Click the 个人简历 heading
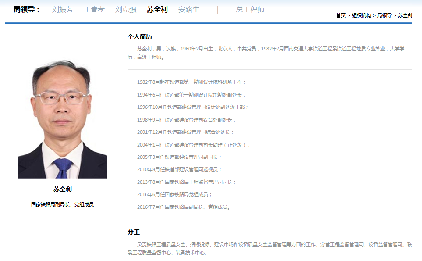 click(140, 37)
